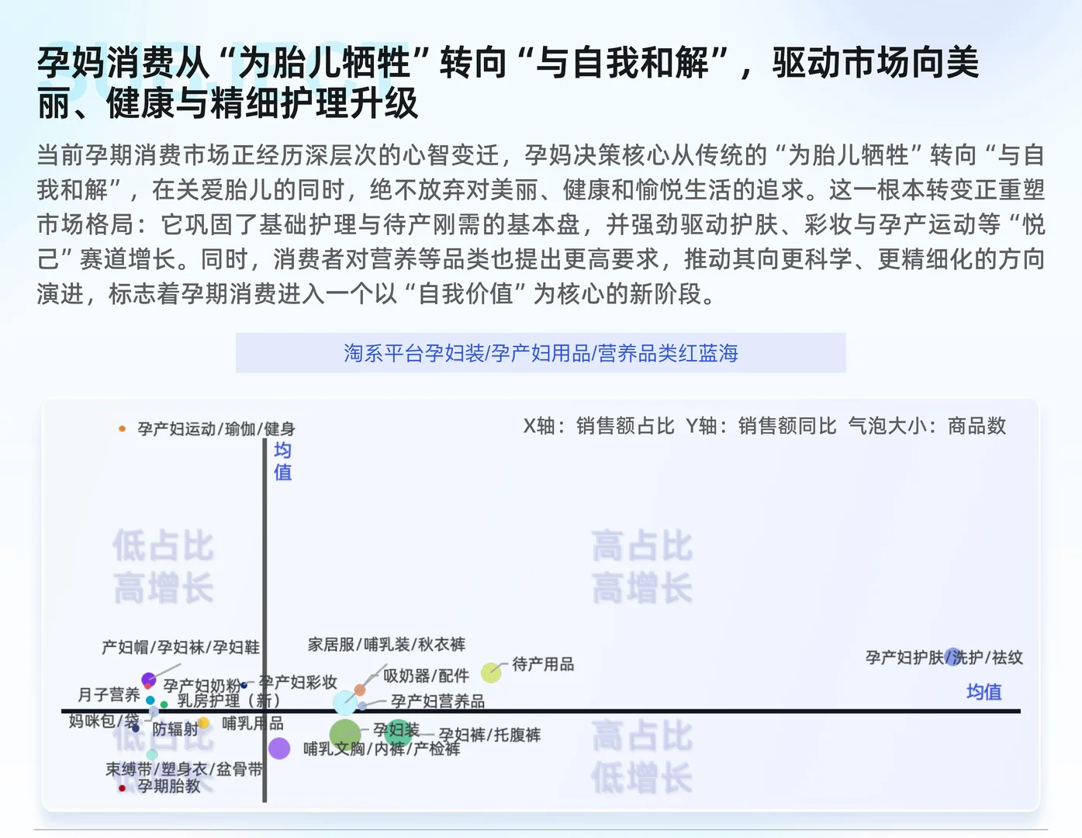Screen dimensions: 1082x838
Task: Click the 孕期胎教 label
Action: click(169, 786)
